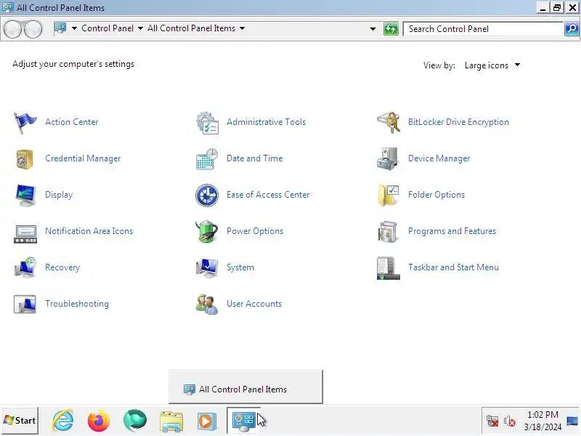
Task: Open the Programs and Features icon
Action: (388, 231)
